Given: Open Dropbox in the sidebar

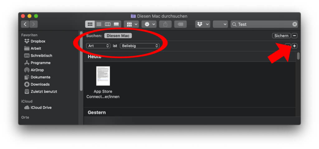Looking at the screenshot, I should click(38, 41).
